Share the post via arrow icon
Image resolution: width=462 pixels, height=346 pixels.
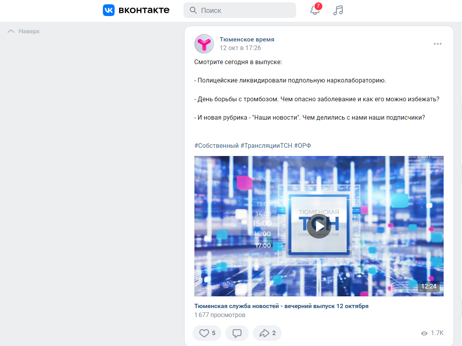pos(267,333)
